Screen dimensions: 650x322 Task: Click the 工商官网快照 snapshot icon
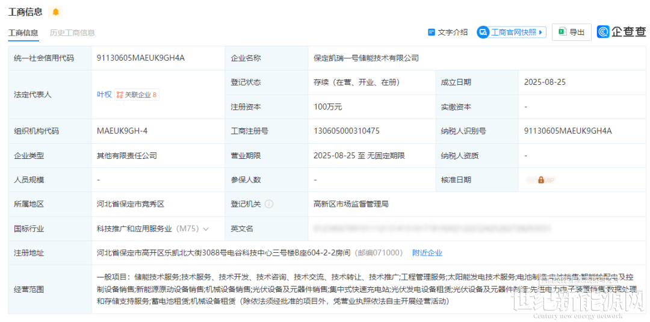tap(483, 32)
